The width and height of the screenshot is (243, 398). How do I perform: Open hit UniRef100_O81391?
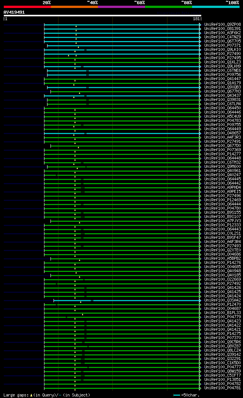click(223, 29)
